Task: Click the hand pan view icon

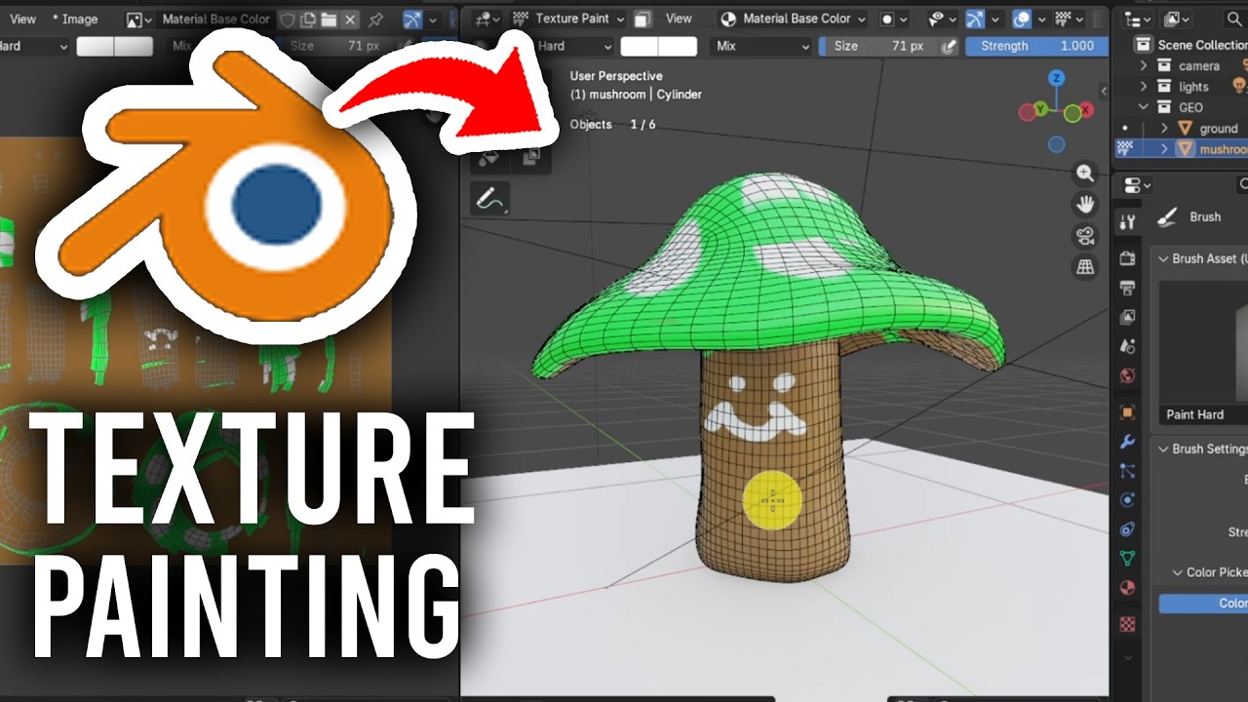Action: (1084, 204)
